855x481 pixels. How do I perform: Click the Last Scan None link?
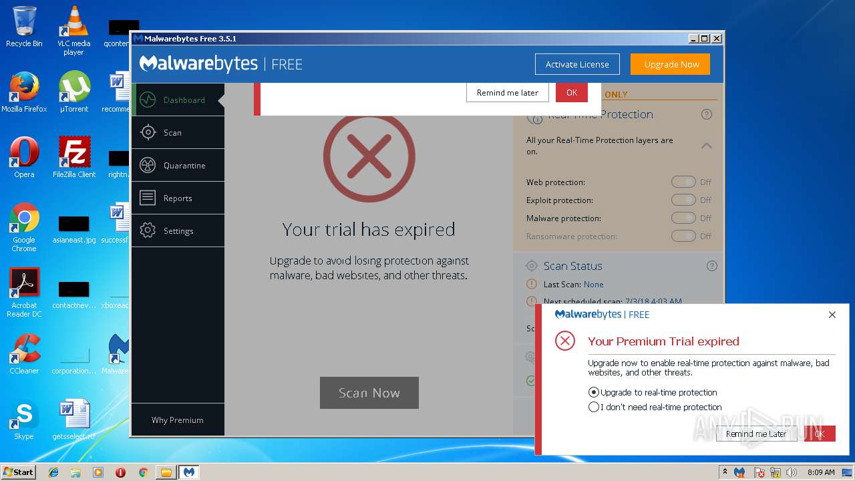point(593,284)
